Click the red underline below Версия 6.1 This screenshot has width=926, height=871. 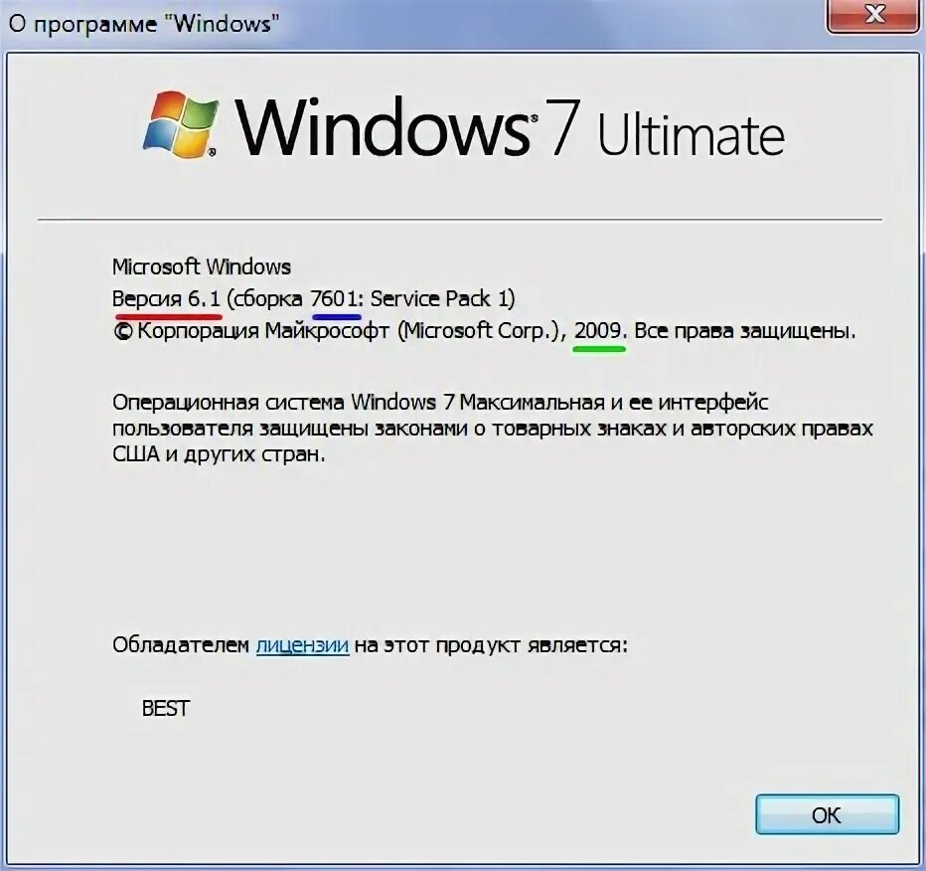pyautogui.click(x=168, y=317)
